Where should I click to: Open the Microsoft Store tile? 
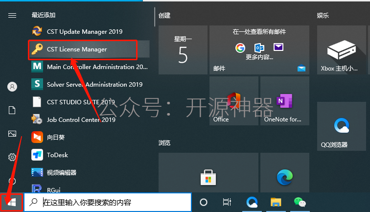[x=208, y=172]
